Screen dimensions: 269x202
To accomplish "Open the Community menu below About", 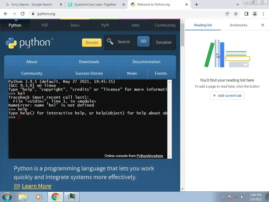I will (32, 73).
